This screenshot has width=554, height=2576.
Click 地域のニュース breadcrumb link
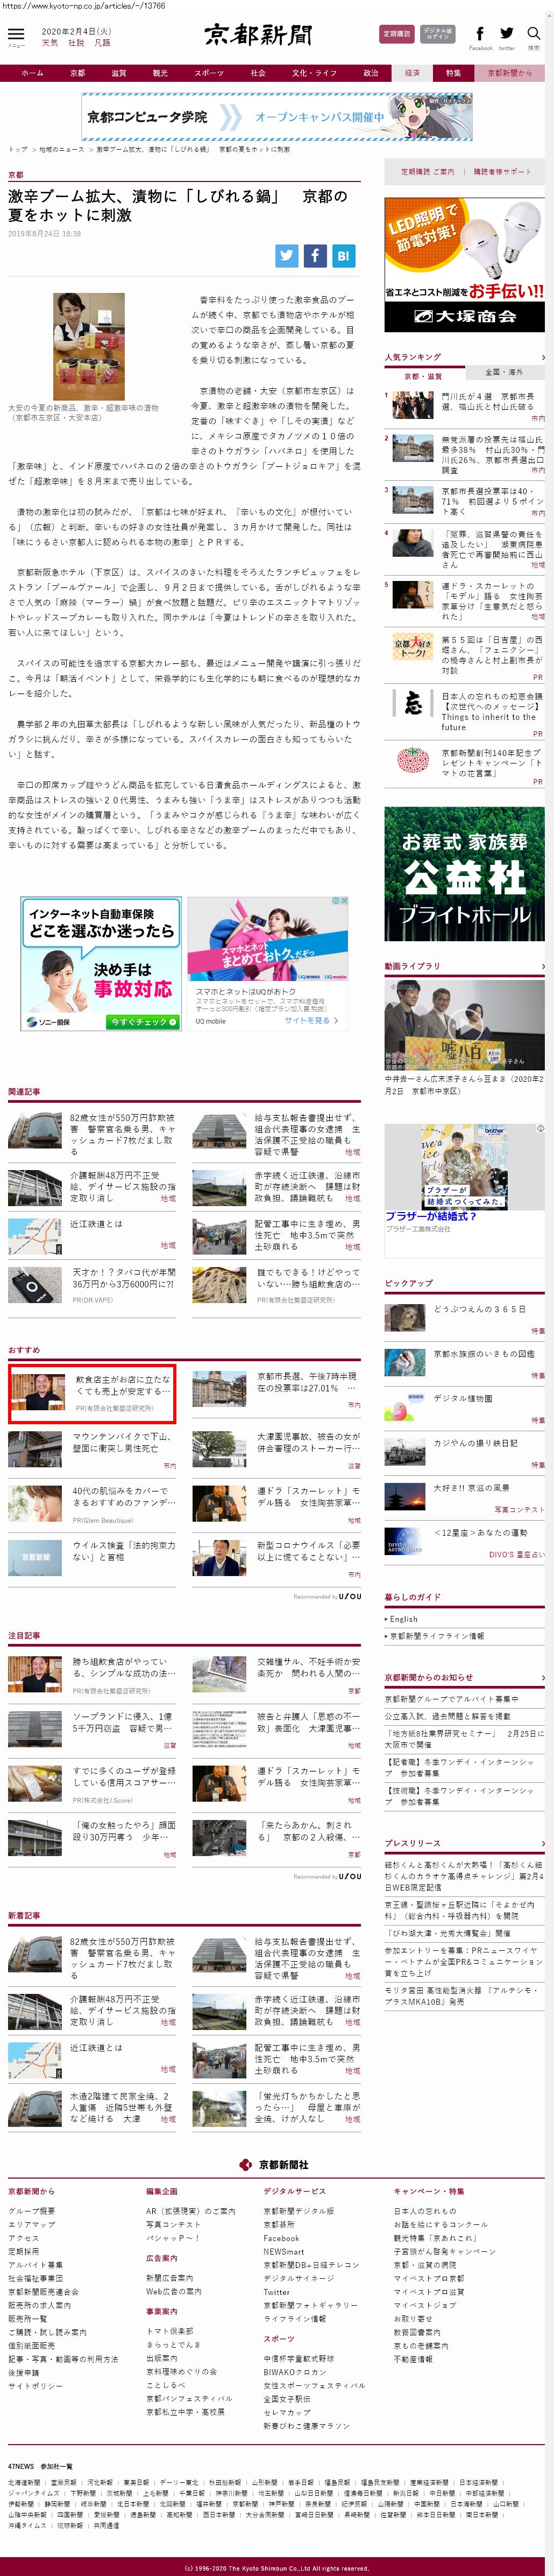click(x=62, y=149)
